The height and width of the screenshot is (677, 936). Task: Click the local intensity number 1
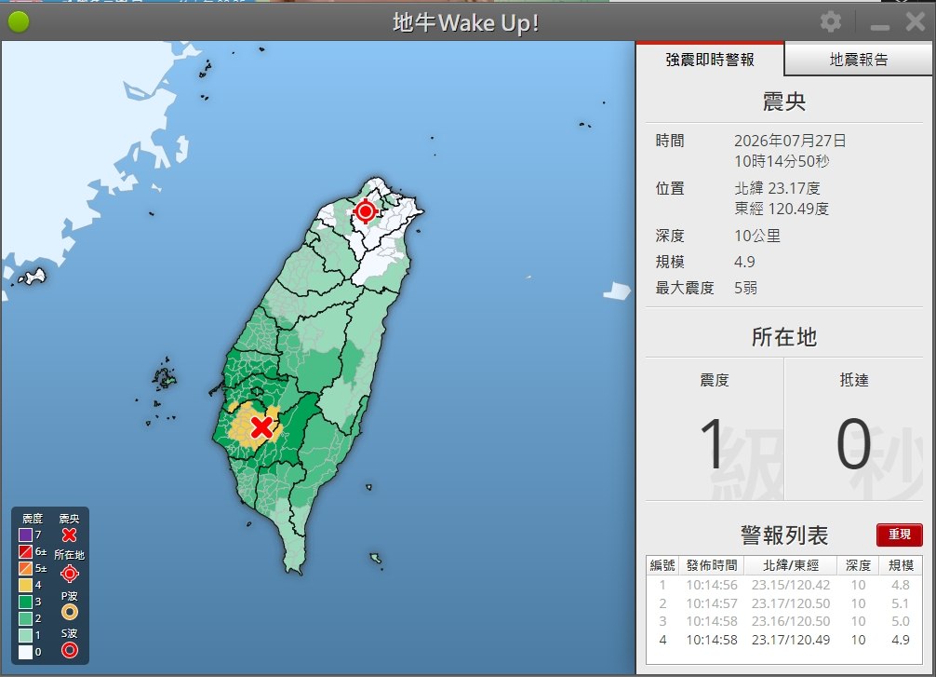pos(712,444)
